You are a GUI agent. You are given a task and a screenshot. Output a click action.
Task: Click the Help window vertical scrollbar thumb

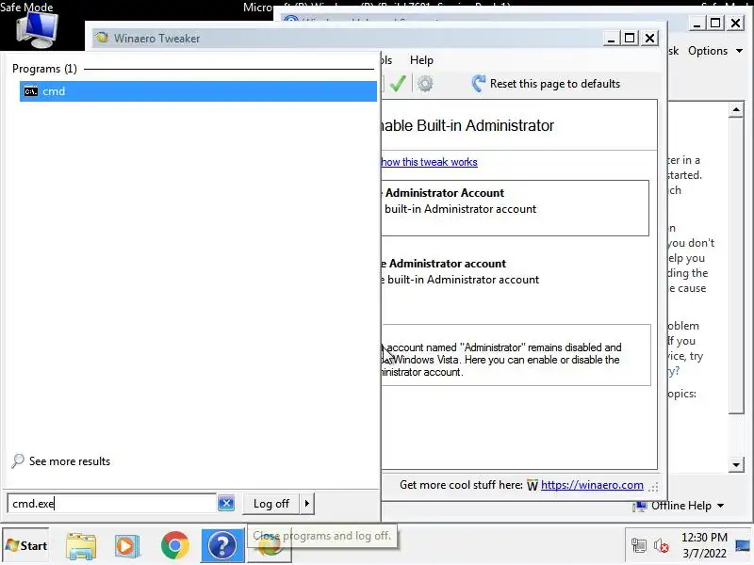pyautogui.click(x=736, y=266)
